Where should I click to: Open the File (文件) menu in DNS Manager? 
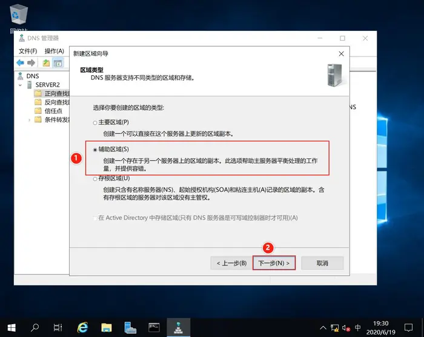click(x=28, y=51)
